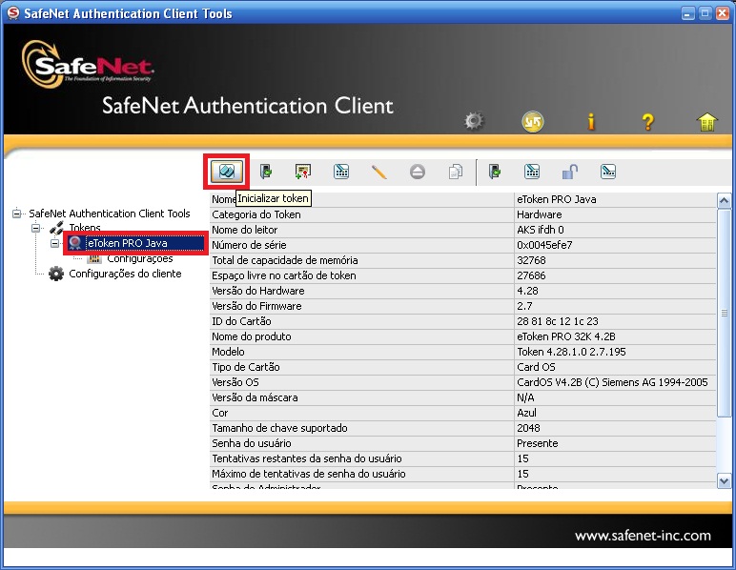Click the door icon right of toolbar separator
The height and width of the screenshot is (570, 736).
(494, 172)
